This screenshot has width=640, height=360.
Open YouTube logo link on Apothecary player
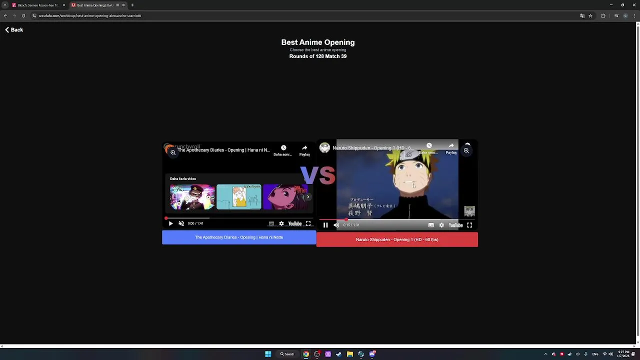295,223
